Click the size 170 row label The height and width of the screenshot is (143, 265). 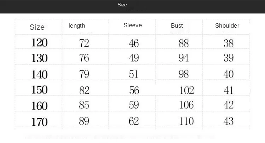point(40,122)
